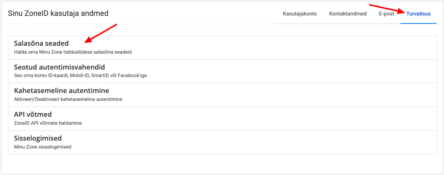Click 'Minu Zone sisselogimised' description
Viewport: 444px width, 175px height.
(x=42, y=147)
